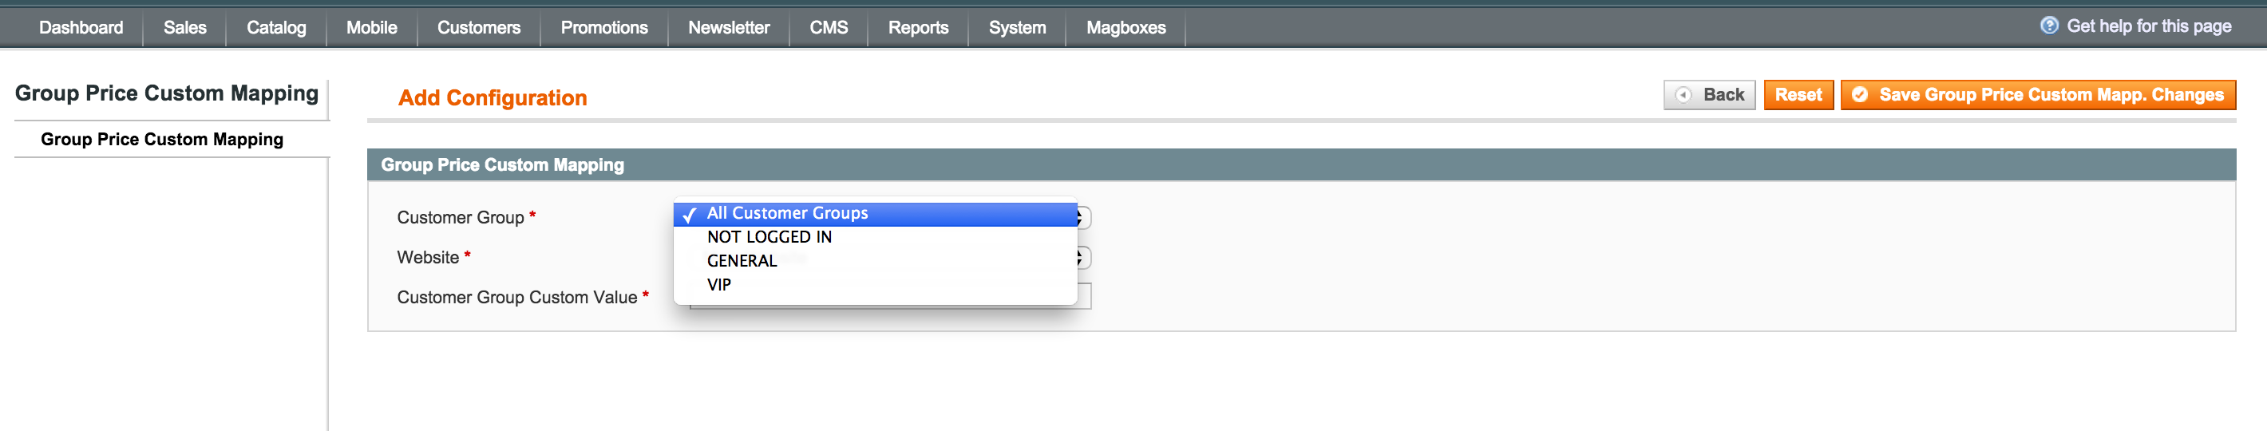Viewport: 2267px width, 431px height.
Task: Click Save Group Price Custom Mapp. Changes
Action: [2037, 95]
